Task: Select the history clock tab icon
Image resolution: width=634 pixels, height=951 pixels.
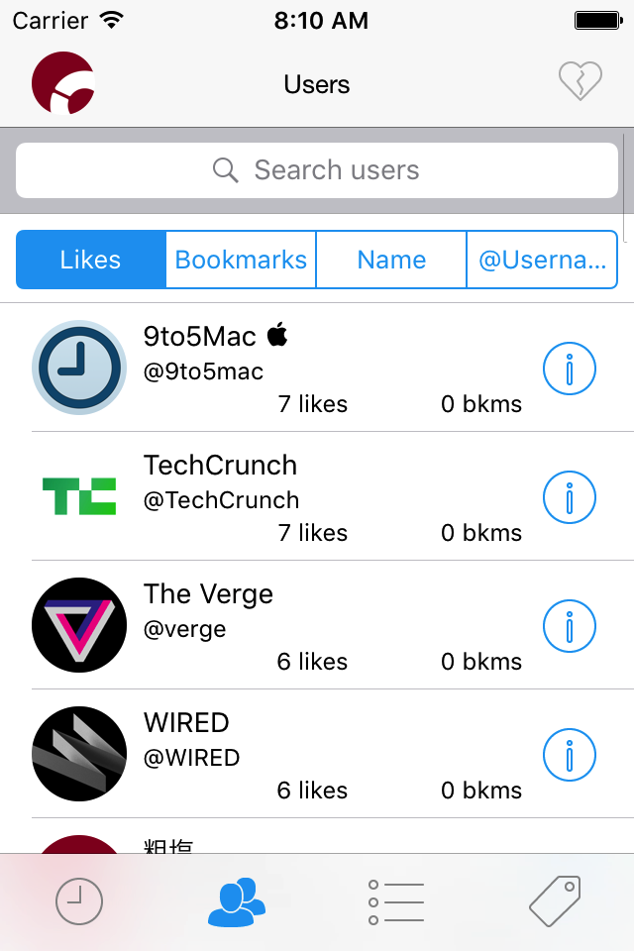Action: point(79,901)
